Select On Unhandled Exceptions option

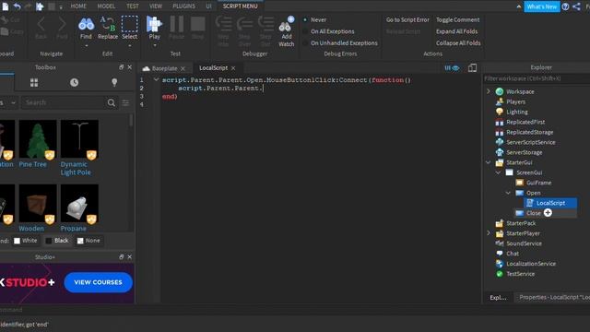[x=340, y=43]
